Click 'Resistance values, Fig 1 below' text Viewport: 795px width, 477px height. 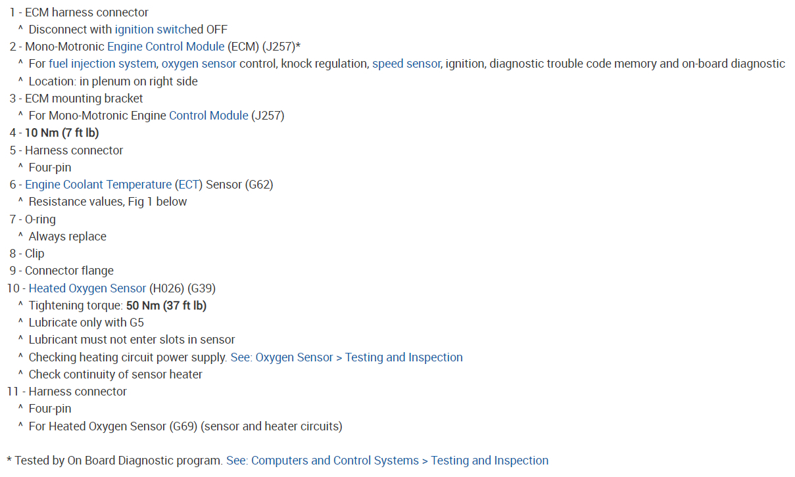click(108, 202)
